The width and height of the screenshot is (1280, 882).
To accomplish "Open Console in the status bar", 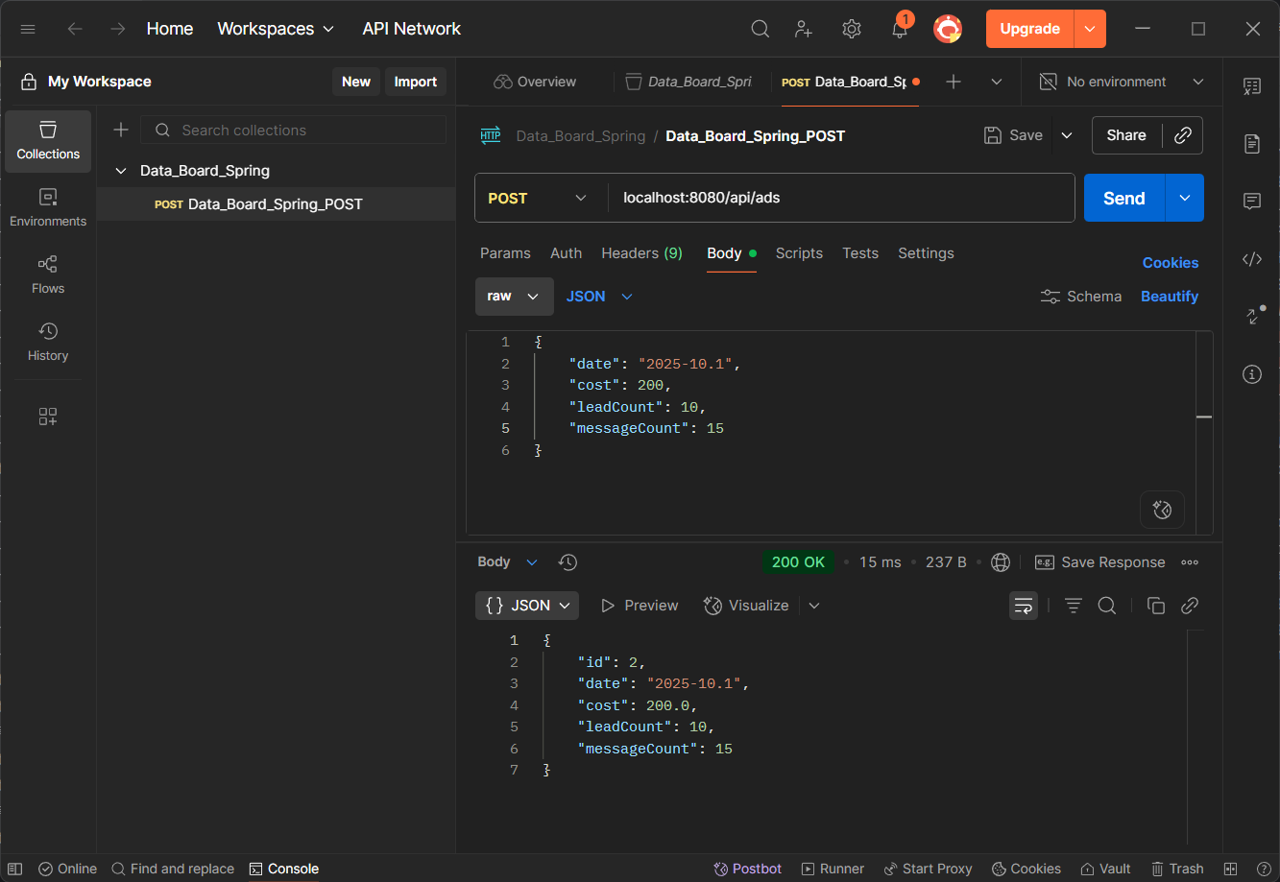I will pos(284,869).
